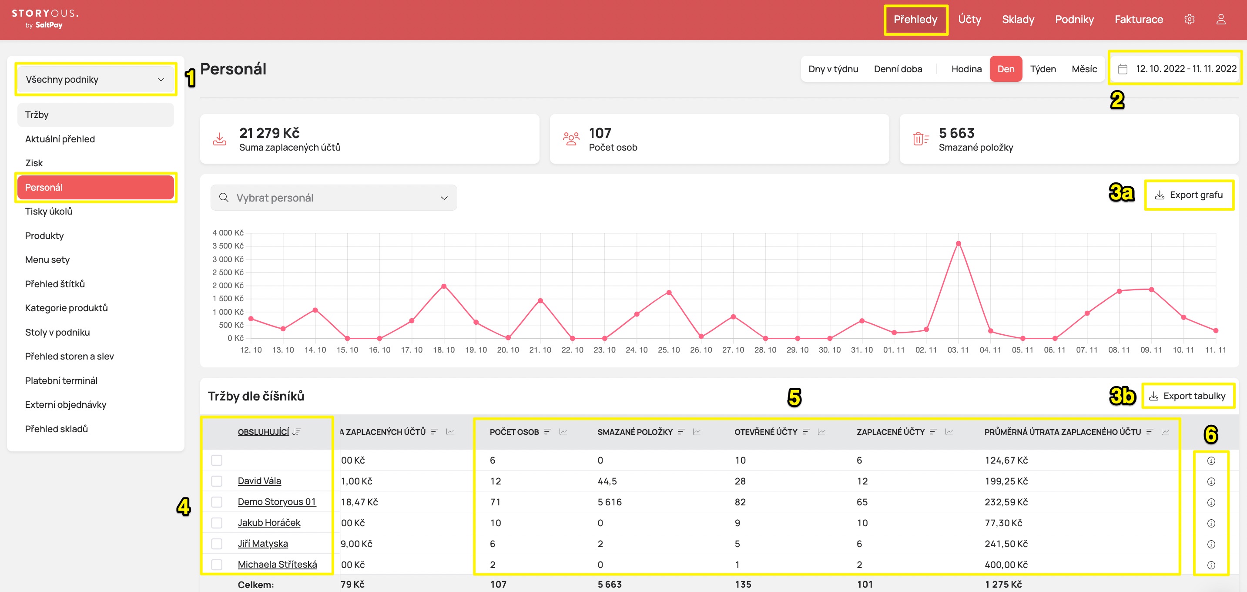Screen dimensions: 1247x592
Task: Open the Jakub Horáček staff link
Action: click(268, 523)
